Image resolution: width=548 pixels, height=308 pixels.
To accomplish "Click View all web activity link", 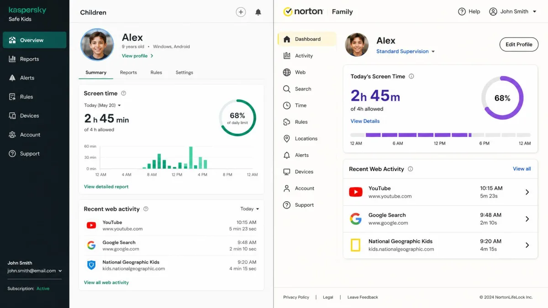I will click(106, 282).
